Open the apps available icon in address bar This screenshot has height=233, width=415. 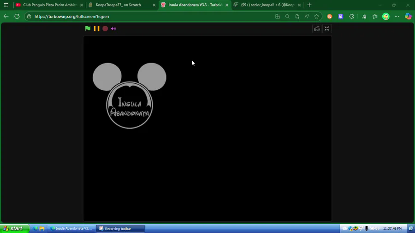pyautogui.click(x=278, y=17)
